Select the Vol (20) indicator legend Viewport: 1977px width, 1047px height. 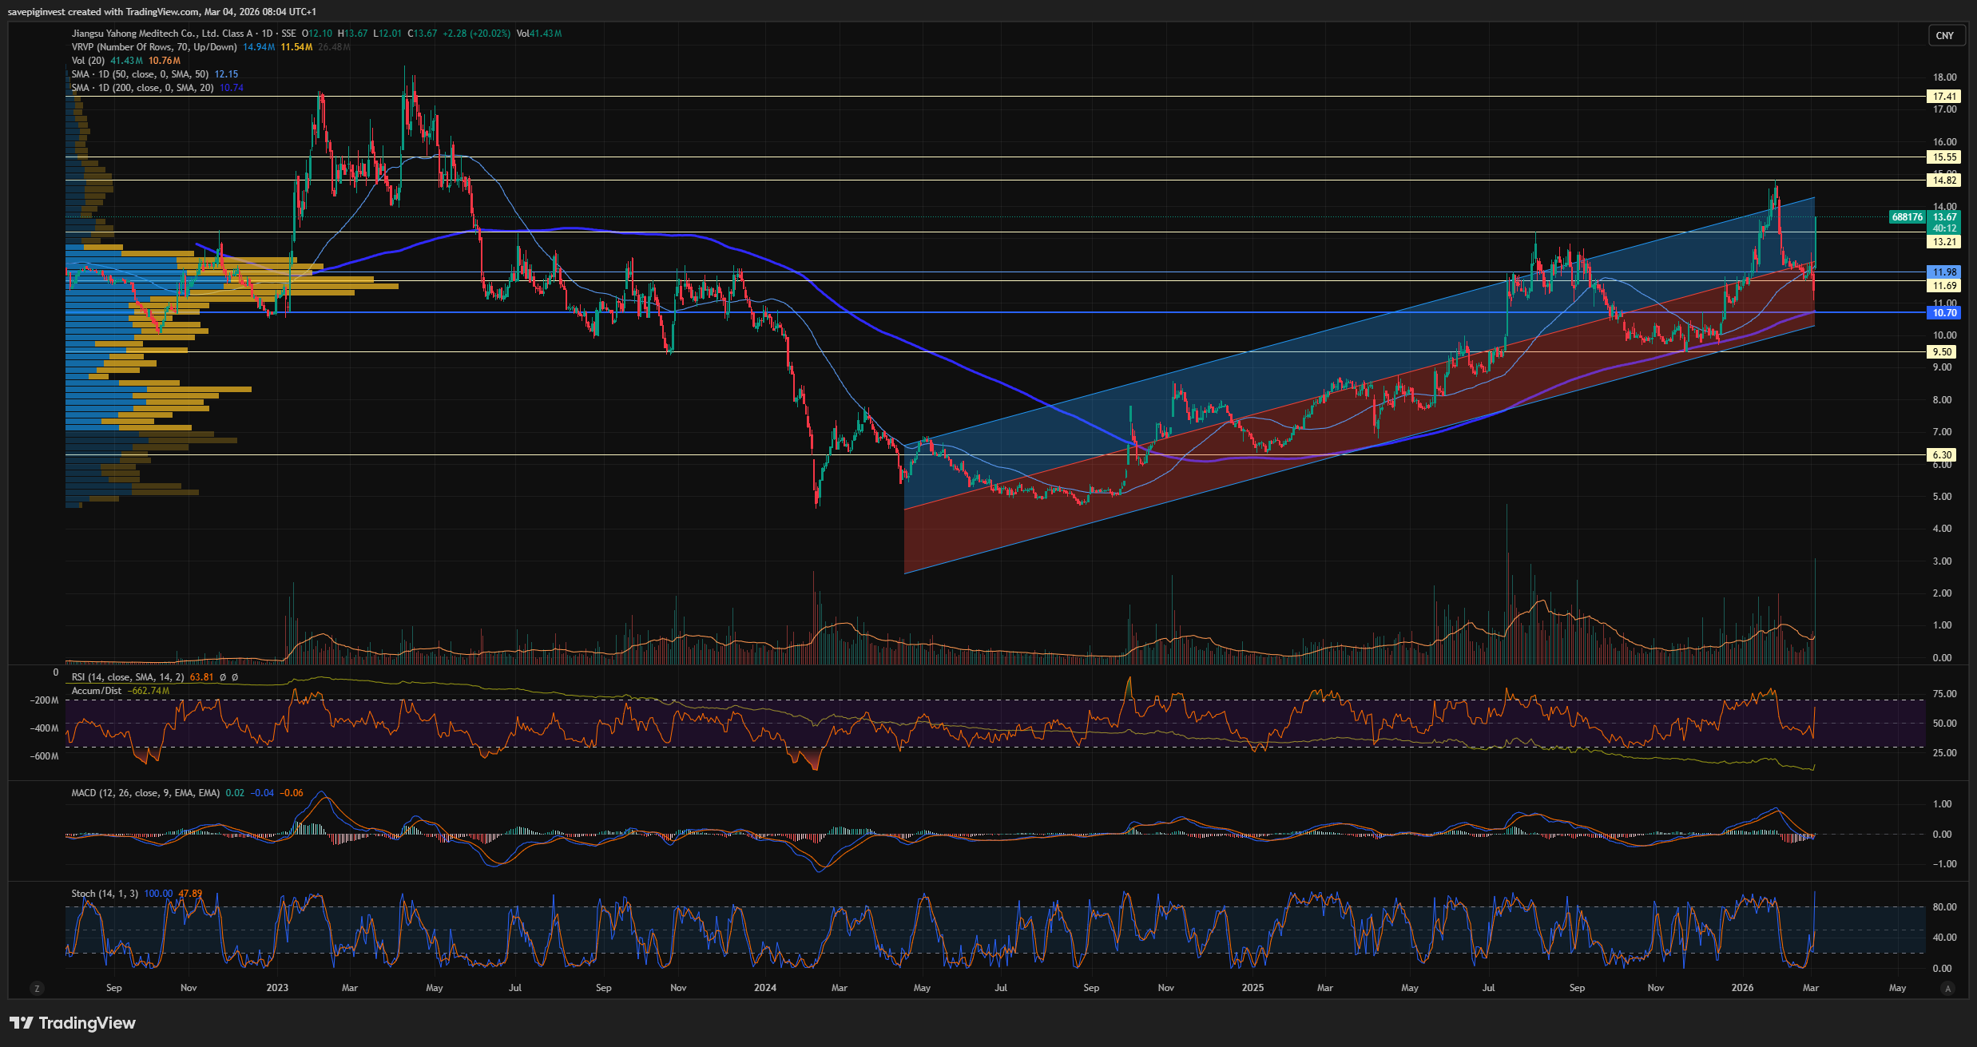coord(88,61)
